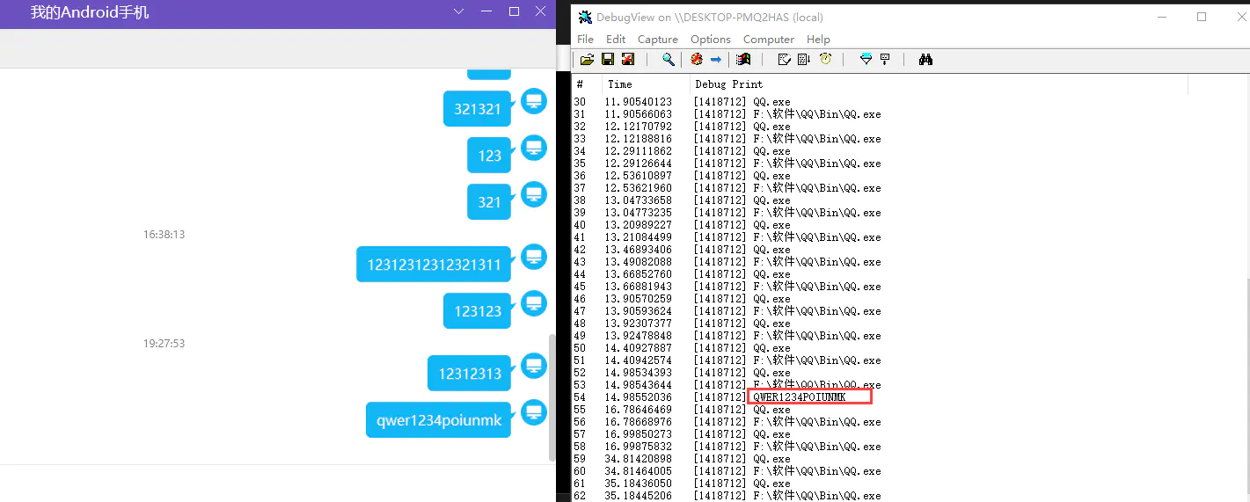Select the chat bubble 12312312312321311
The height and width of the screenshot is (502, 1250).
point(434,265)
